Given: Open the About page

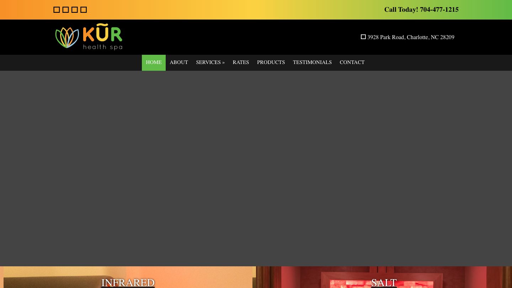Looking at the screenshot, I should [179, 63].
